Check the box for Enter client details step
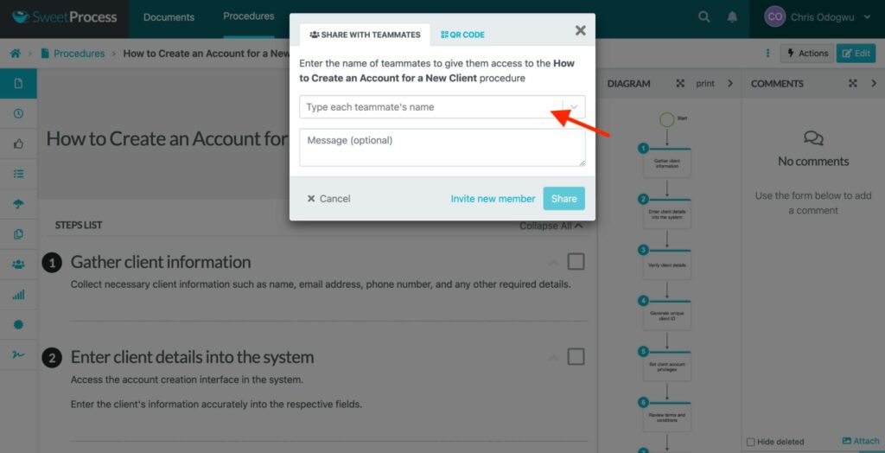Viewport: 885px width, 453px height. click(x=576, y=356)
